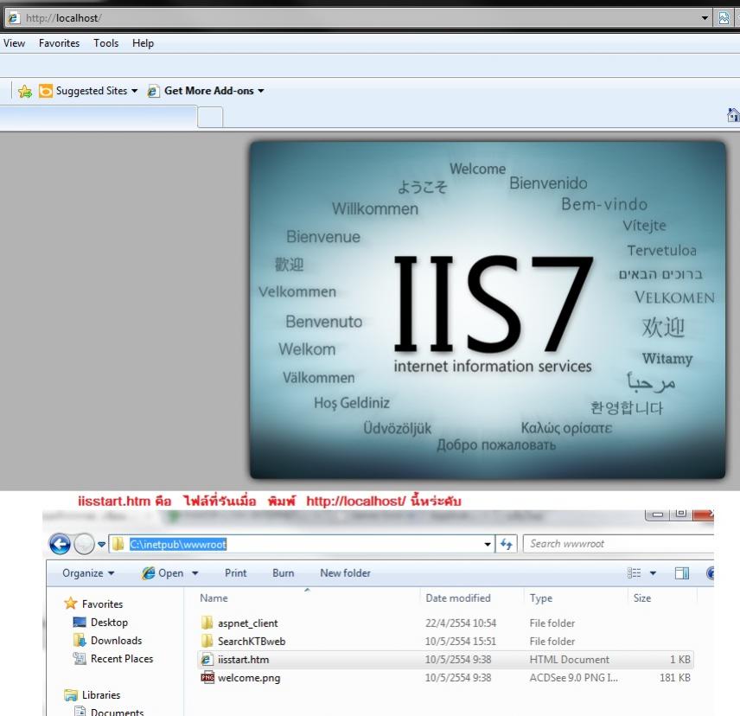Screen dimensions: 740x716
Task: Select Downloads in the navigation pane
Action: [x=116, y=641]
